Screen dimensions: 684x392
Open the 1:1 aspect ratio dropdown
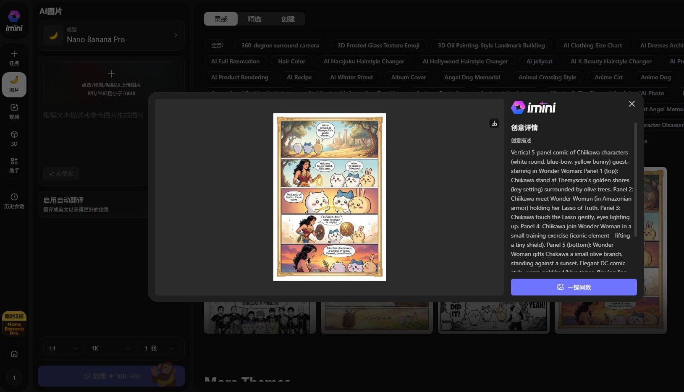click(63, 348)
